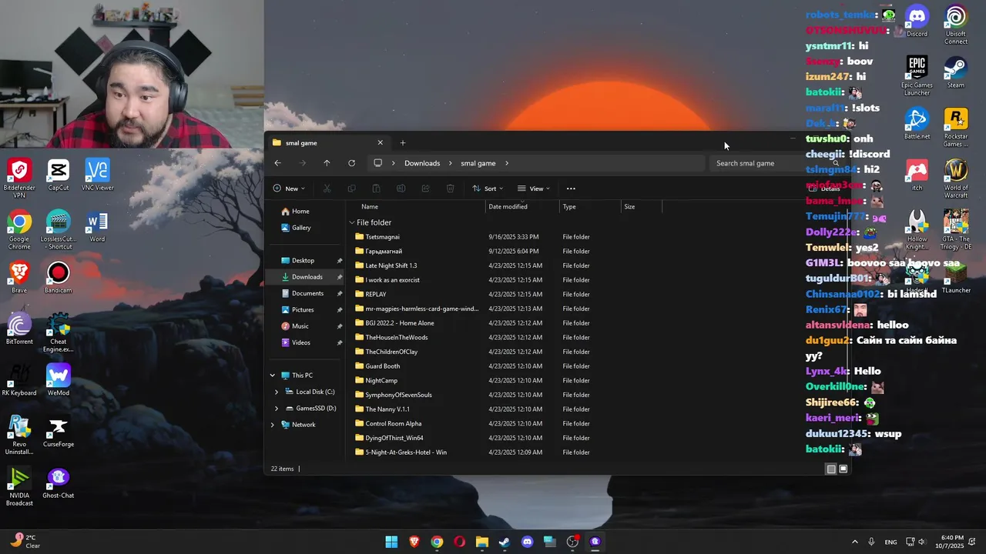Open World of Warcraft desktop icon
This screenshot has height=554, width=986.
tap(956, 179)
